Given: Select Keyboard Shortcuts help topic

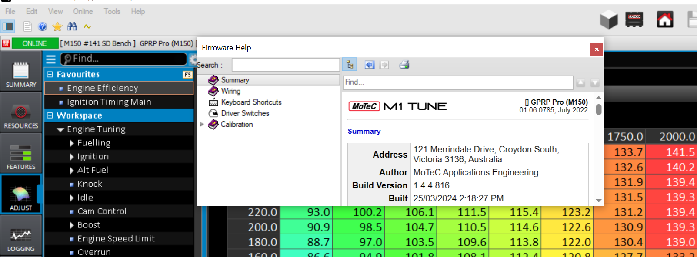Looking at the screenshot, I should tap(251, 102).
